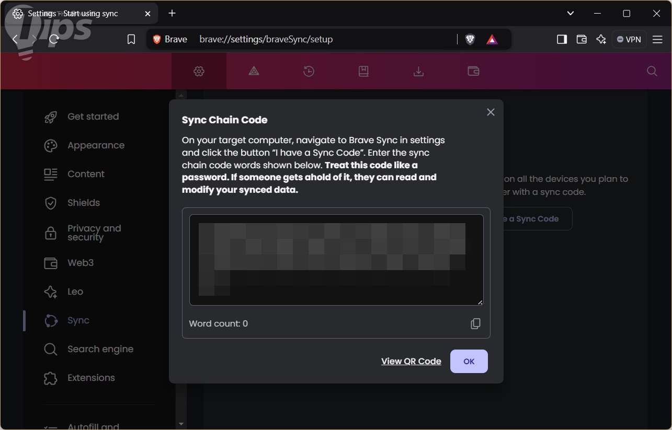Copy the sync chain code to clipboard
This screenshot has height=430, width=672.
(475, 324)
